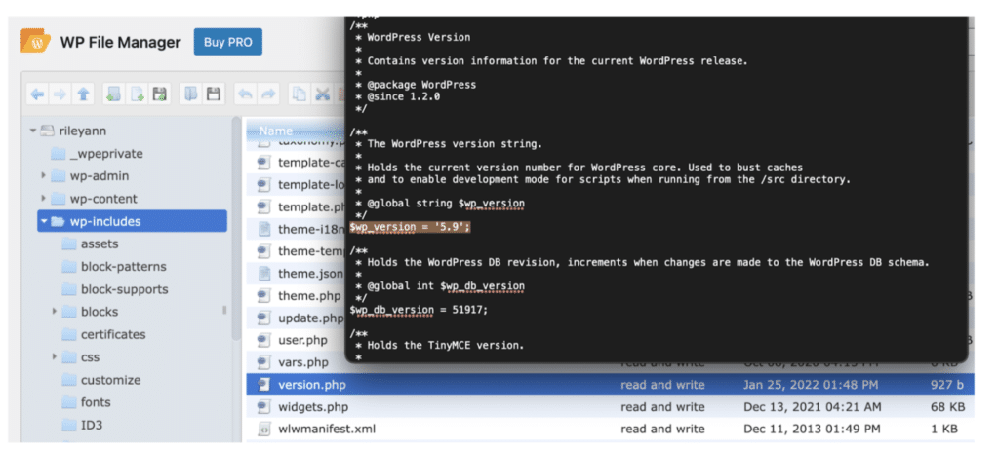Click the file icon beside theme.php
The height and width of the screenshot is (449, 999).
[263, 296]
